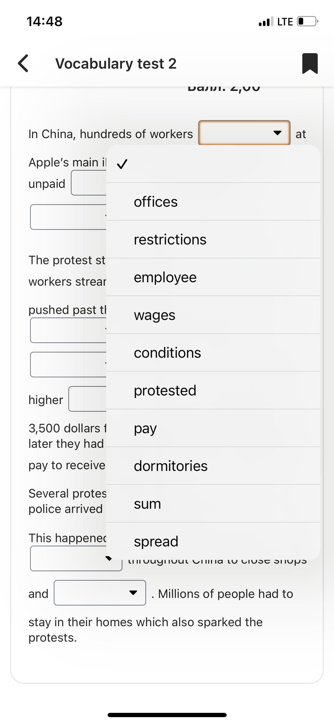Choose 'offices' from the dropdown list
Image resolution: width=334 pixels, height=724 pixels.
click(213, 202)
